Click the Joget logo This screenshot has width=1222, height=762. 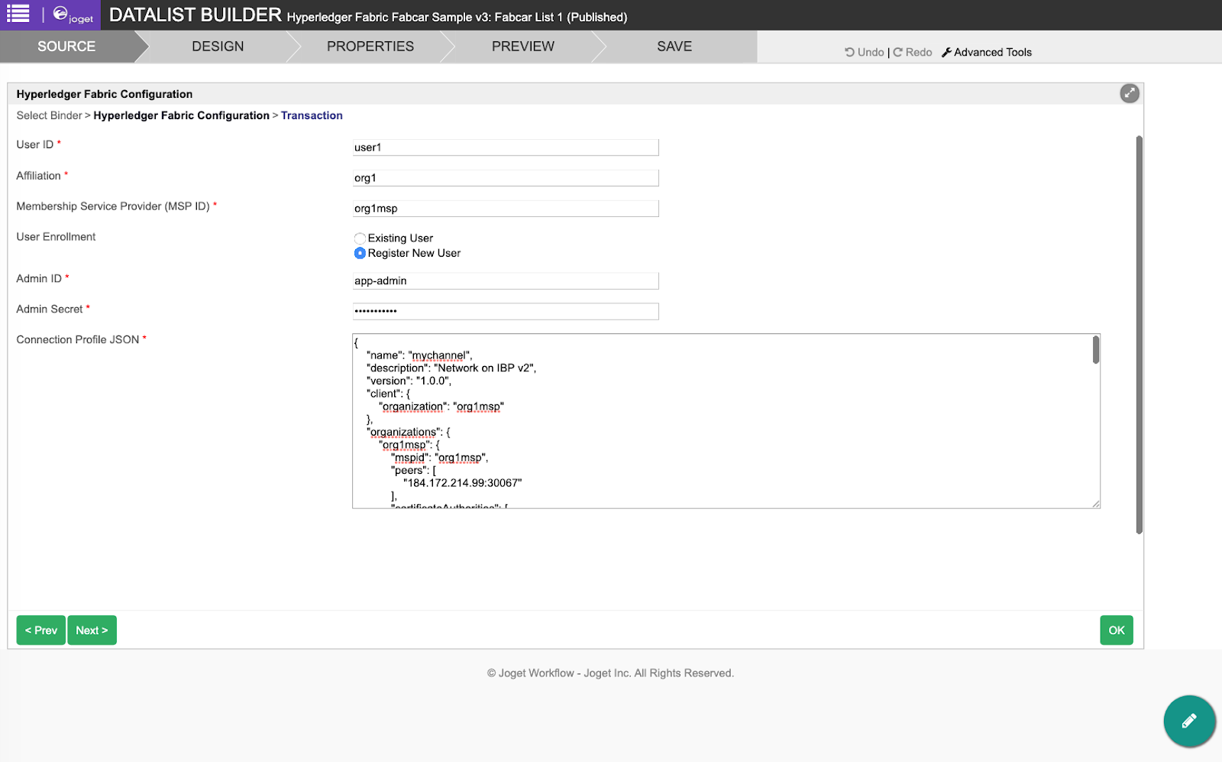(x=73, y=15)
